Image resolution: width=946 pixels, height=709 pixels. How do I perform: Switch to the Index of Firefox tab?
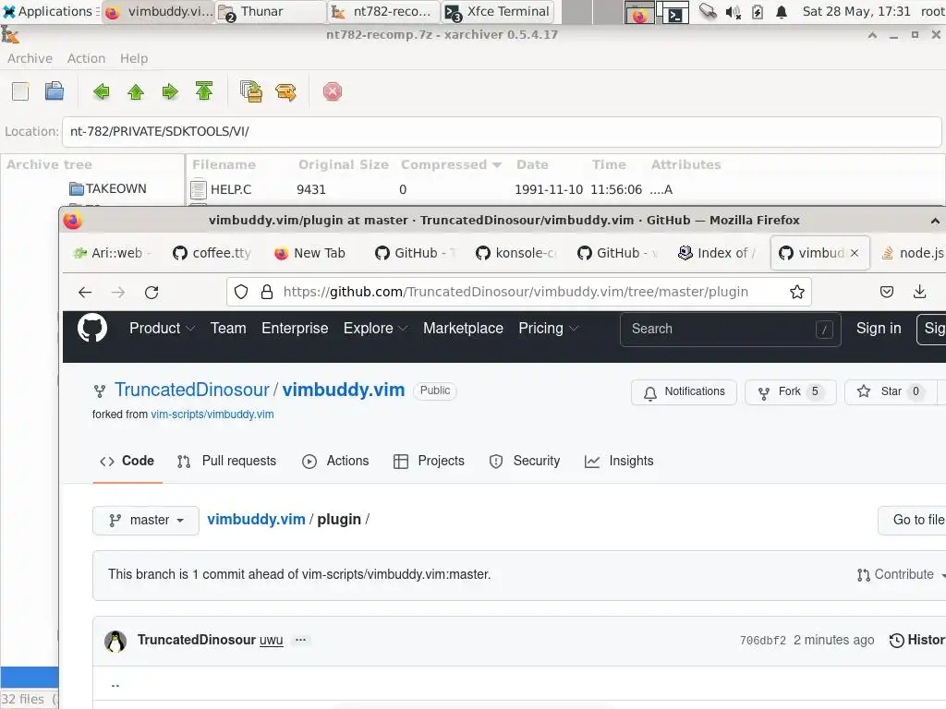[x=718, y=253]
